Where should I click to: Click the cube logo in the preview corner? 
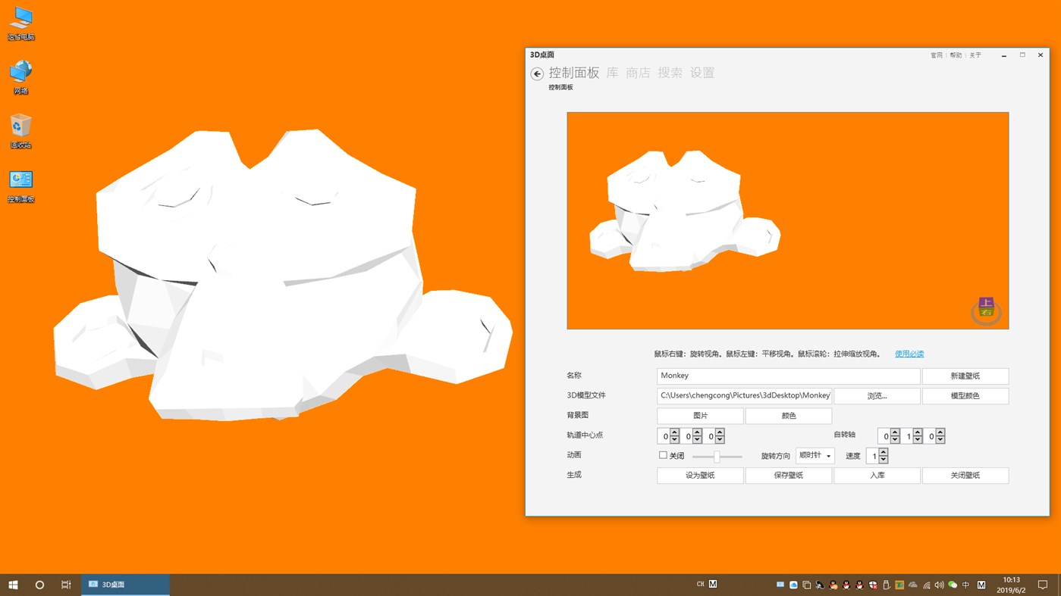[x=985, y=310]
